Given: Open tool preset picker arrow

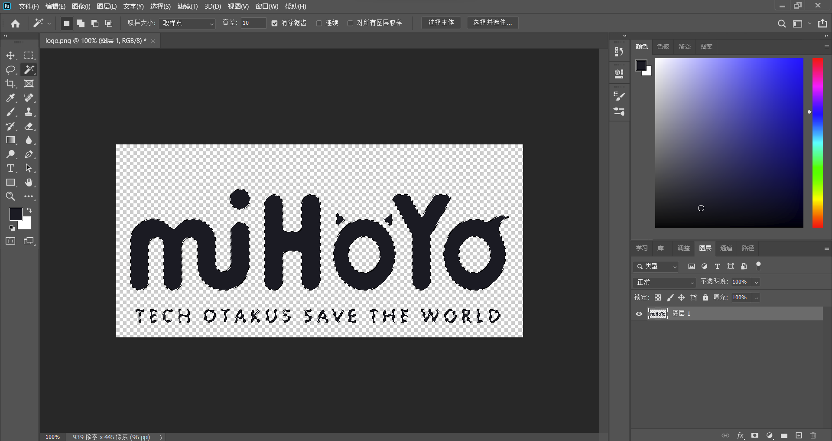Looking at the screenshot, I should tap(49, 23).
